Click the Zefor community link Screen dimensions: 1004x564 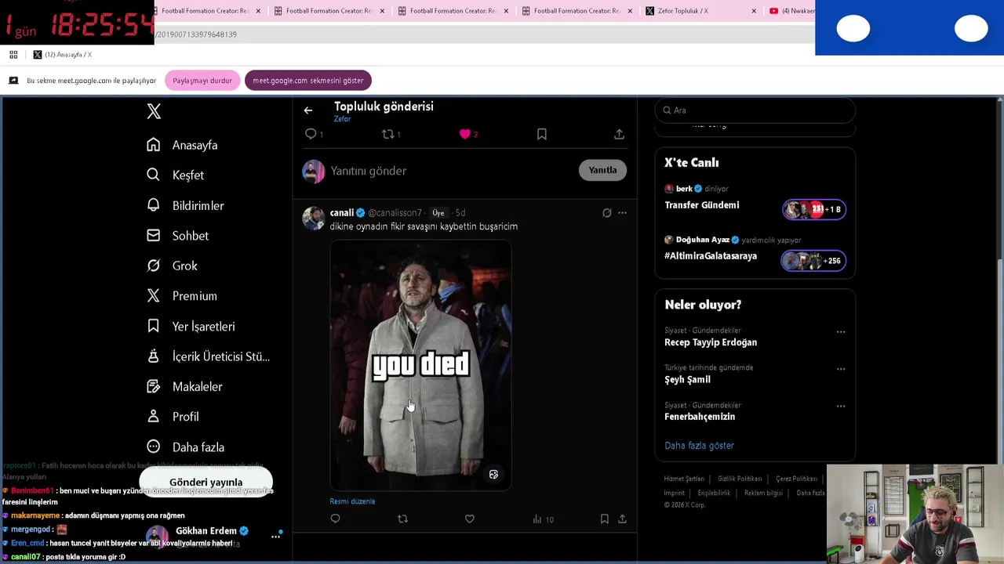point(342,119)
